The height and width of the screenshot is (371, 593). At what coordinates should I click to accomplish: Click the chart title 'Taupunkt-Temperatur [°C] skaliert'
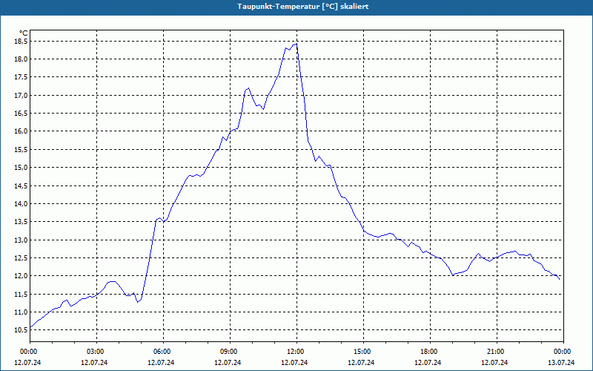[303, 7]
